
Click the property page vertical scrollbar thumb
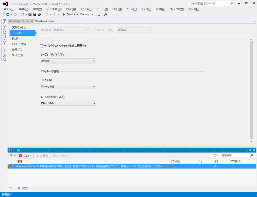click(x=251, y=90)
